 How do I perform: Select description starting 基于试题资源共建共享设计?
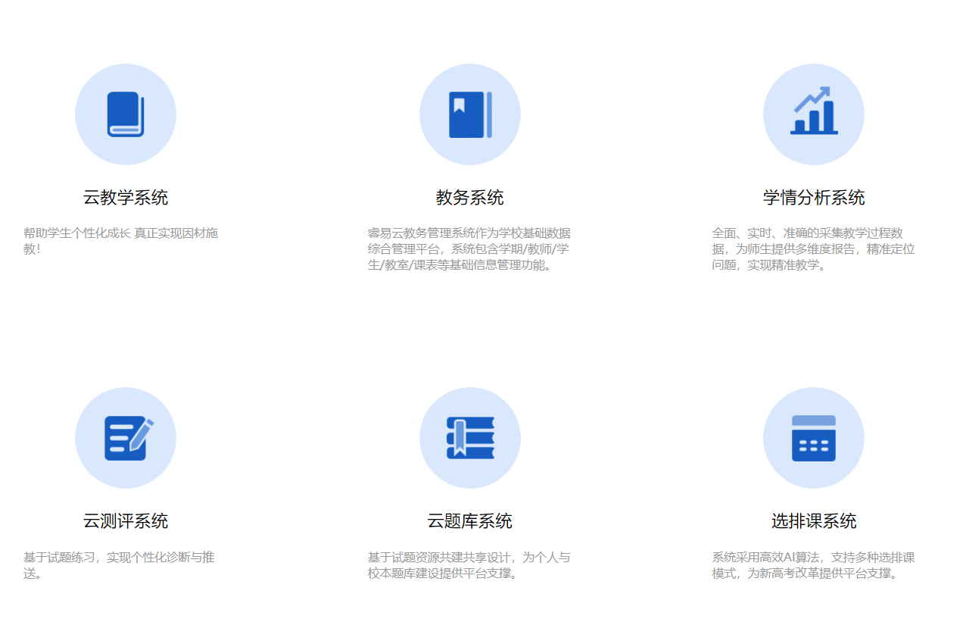click(x=469, y=565)
